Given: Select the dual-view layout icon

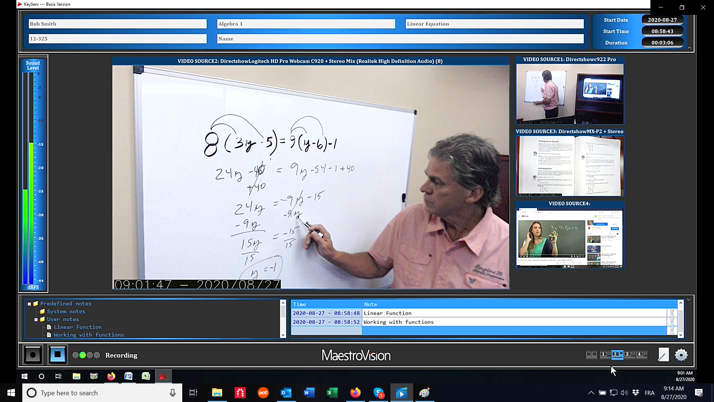Looking at the screenshot, I should click(x=591, y=355).
